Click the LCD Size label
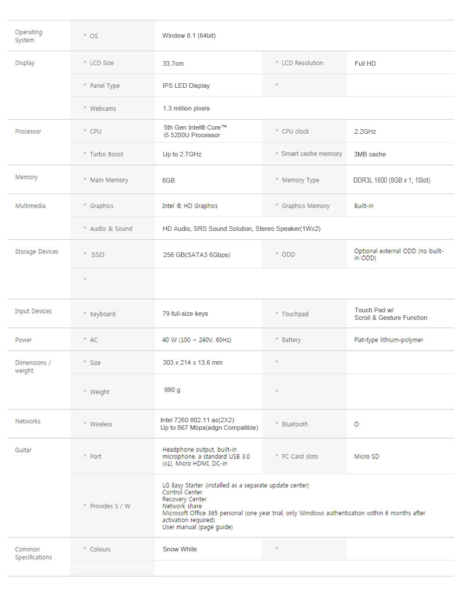 pos(102,63)
